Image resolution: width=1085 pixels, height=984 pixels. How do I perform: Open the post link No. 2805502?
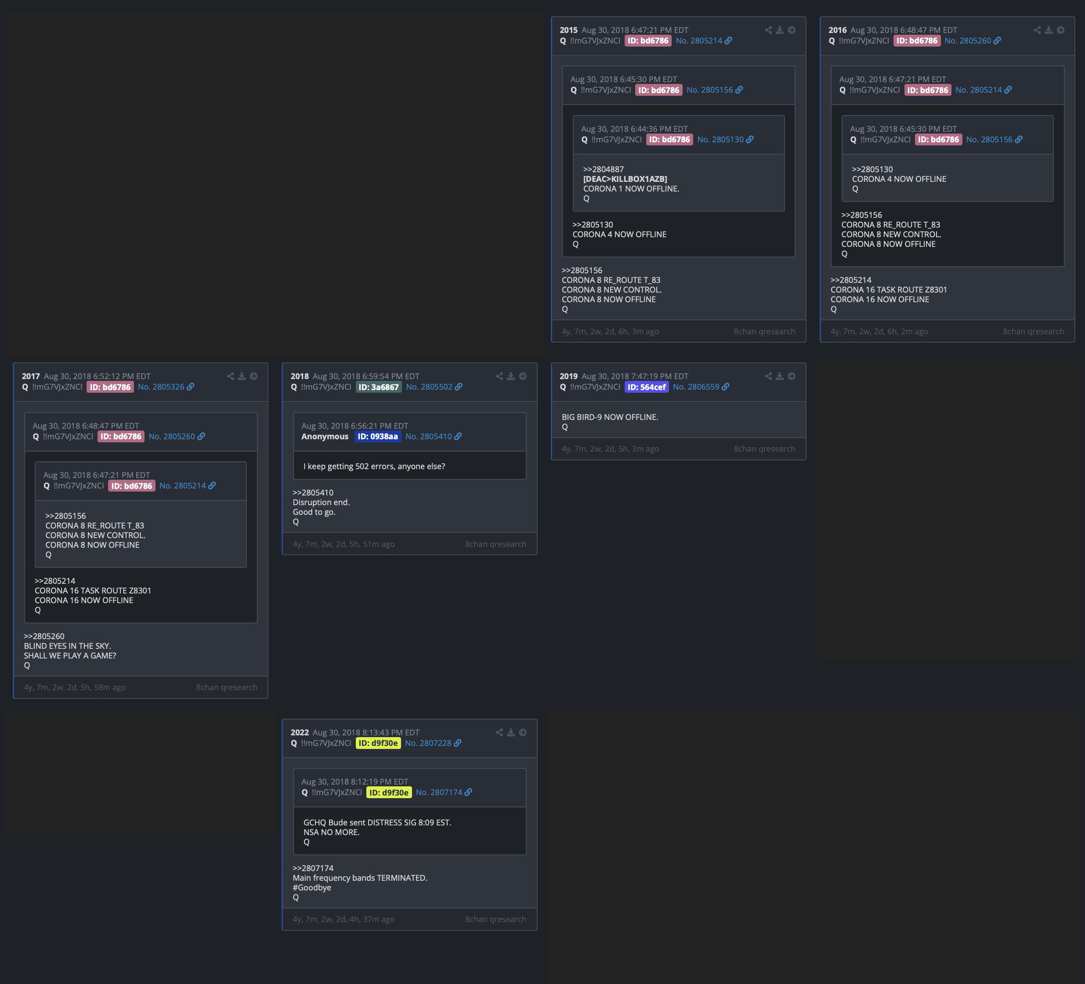point(429,387)
